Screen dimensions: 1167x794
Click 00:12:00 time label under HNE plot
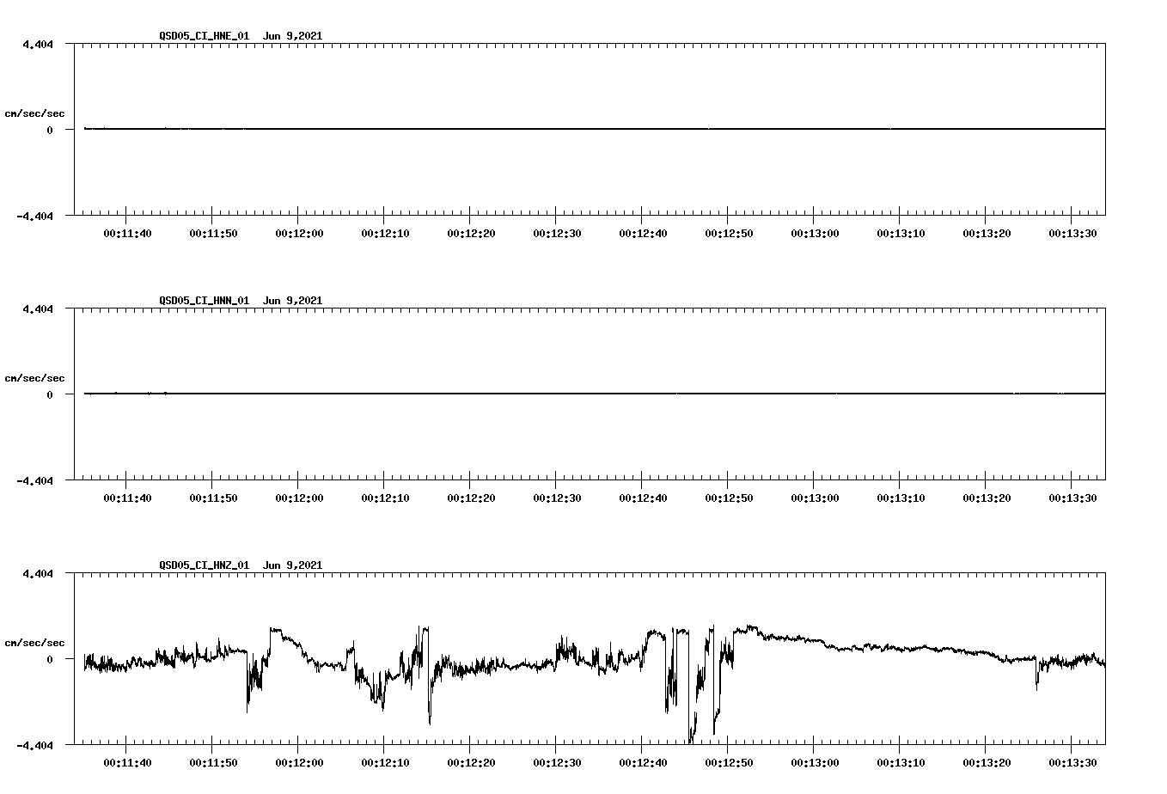[x=299, y=234]
